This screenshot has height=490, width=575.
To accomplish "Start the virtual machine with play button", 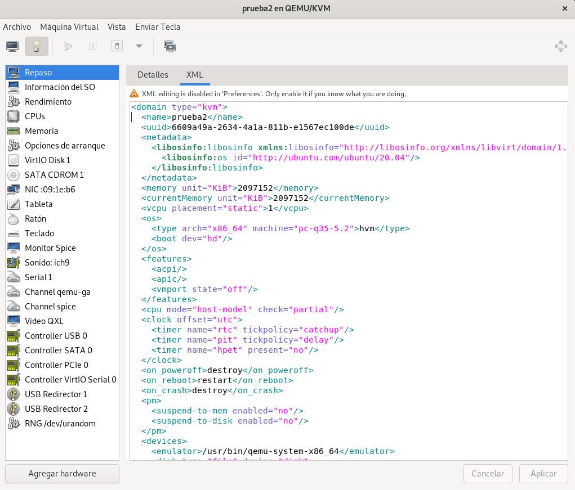I will 68,46.
